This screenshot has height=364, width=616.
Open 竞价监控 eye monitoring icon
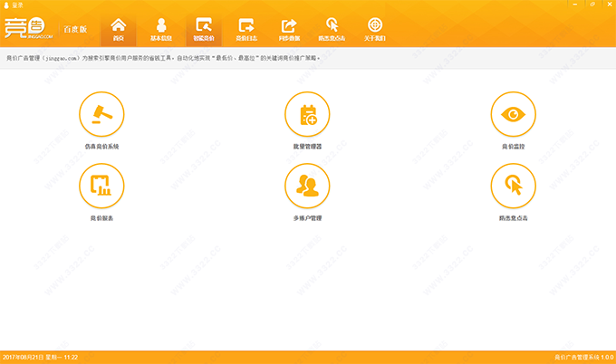click(x=513, y=114)
